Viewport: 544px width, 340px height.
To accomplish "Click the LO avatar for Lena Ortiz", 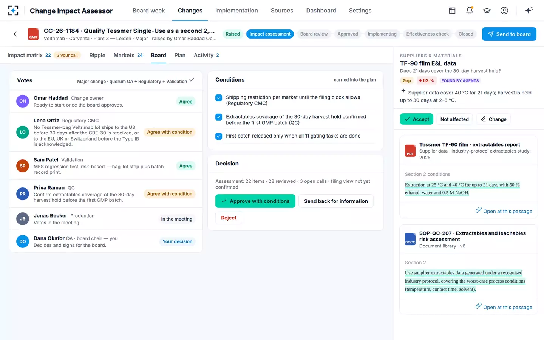I will tap(23, 132).
